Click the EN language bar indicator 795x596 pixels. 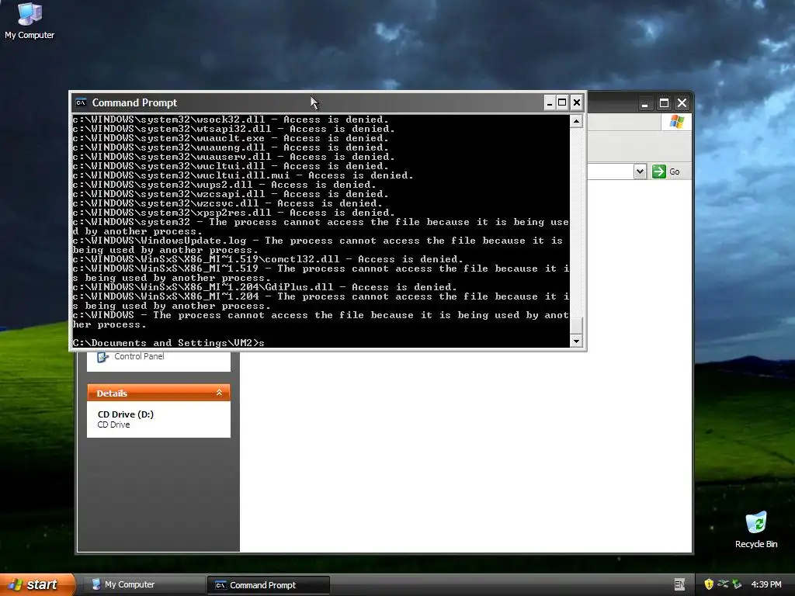679,584
